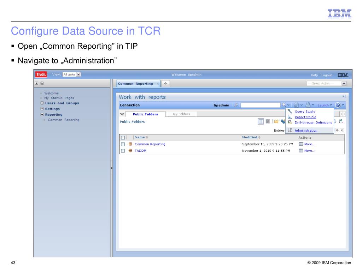Check the Common Reporting row checkbox
The width and height of the screenshot is (362, 271).
coord(123,144)
